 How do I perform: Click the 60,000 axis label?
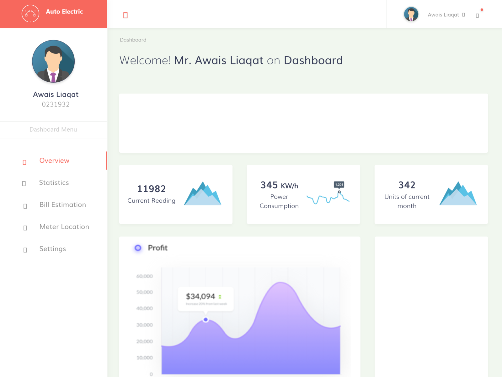click(x=145, y=276)
